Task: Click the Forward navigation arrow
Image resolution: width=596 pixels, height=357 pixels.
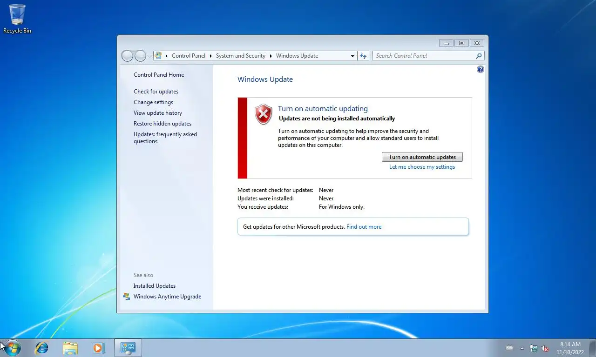Action: pos(140,56)
